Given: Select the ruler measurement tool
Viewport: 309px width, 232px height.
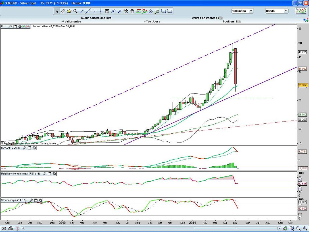Looking at the screenshot, I should pyautogui.click(x=63, y=11).
